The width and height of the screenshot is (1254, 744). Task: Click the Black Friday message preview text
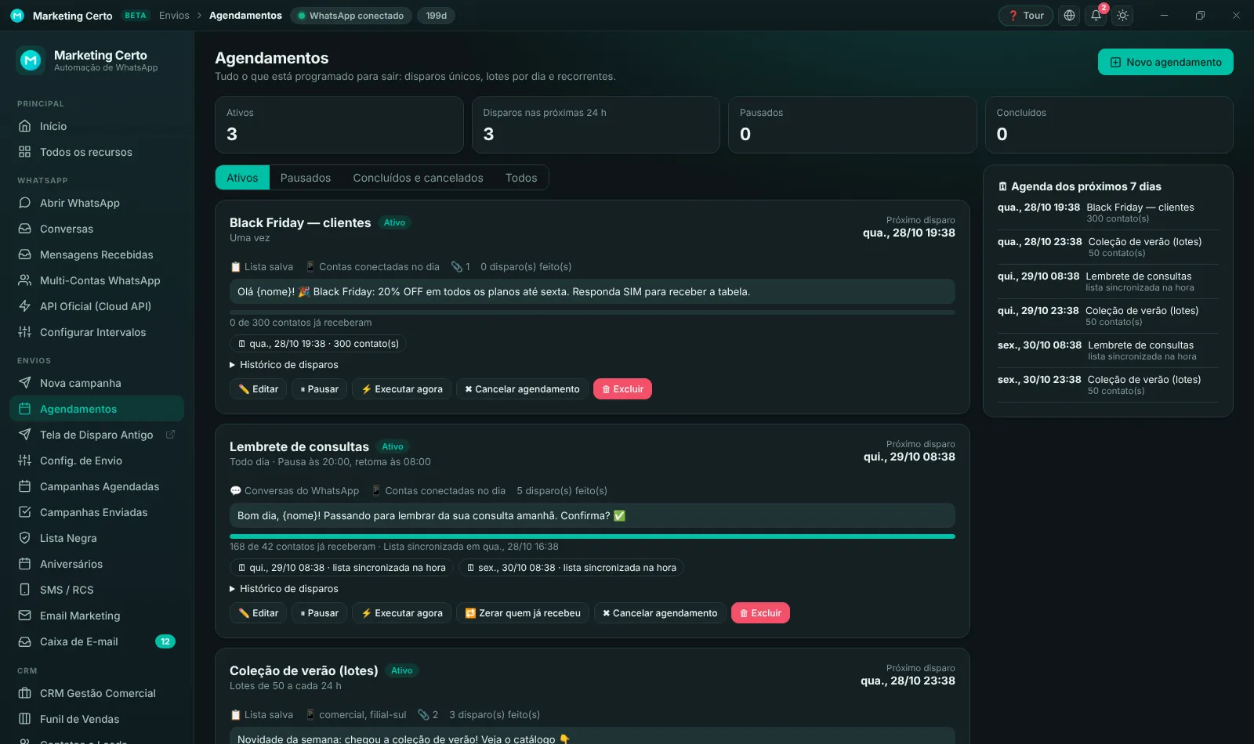593,291
